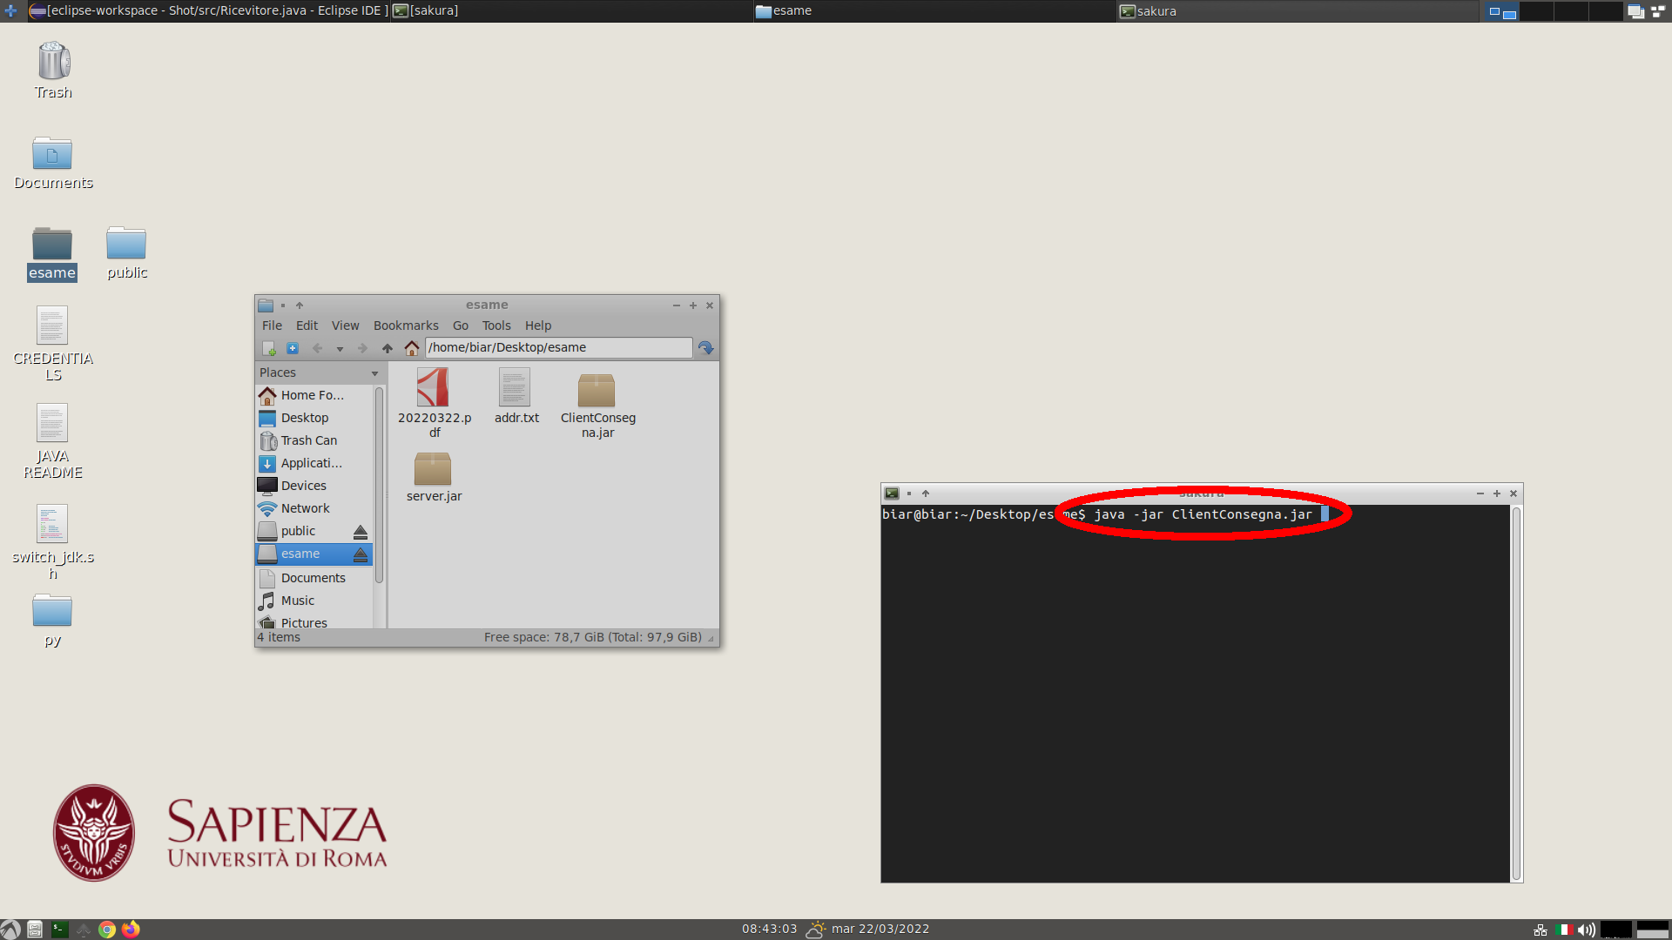
Task: Click the Go/reload arrow next to path bar
Action: [706, 348]
